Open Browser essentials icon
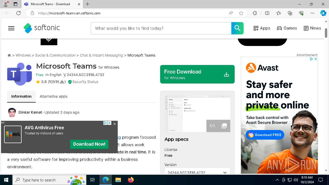329x185 pixels. [301, 13]
